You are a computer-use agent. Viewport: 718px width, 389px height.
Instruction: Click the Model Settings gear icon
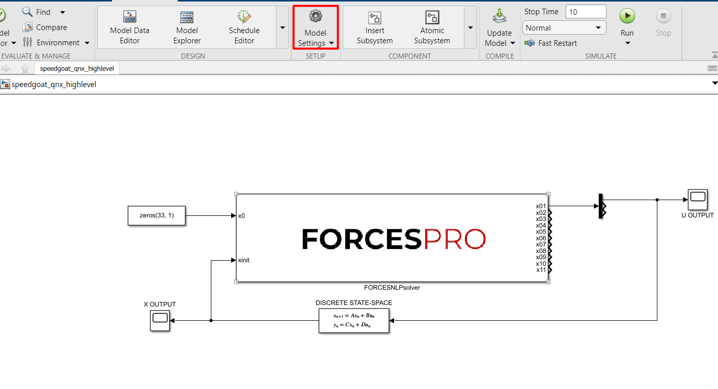pos(315,17)
